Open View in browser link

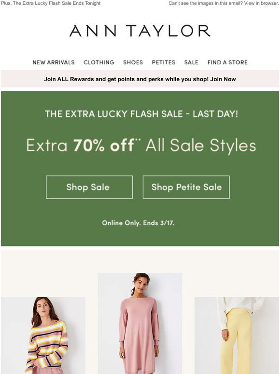tap(261, 3)
